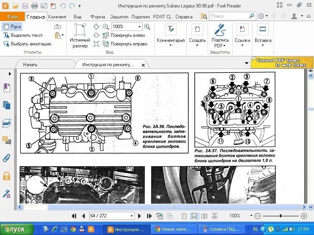Open the Pages thumbnails panel icon
This screenshot has width=314, height=235.
(x=7, y=105)
